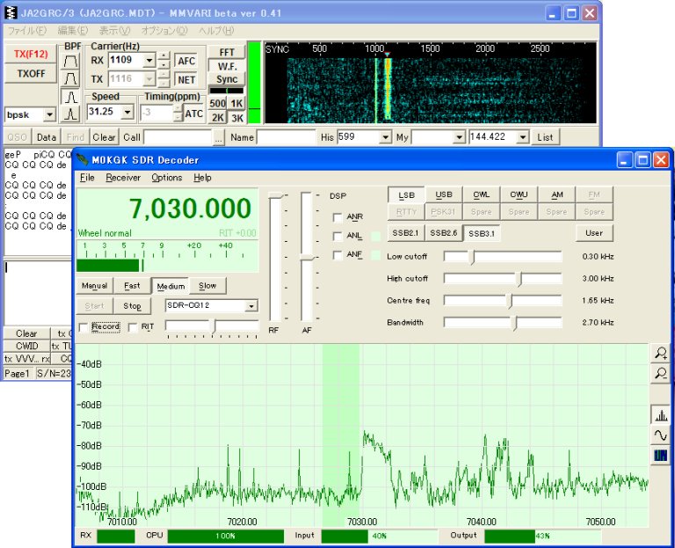Select the SSB2.1 filter preset

pos(406,233)
